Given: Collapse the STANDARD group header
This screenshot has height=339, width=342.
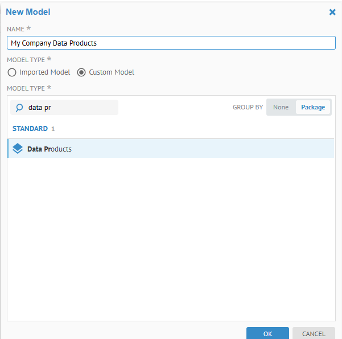Looking at the screenshot, I should point(30,129).
